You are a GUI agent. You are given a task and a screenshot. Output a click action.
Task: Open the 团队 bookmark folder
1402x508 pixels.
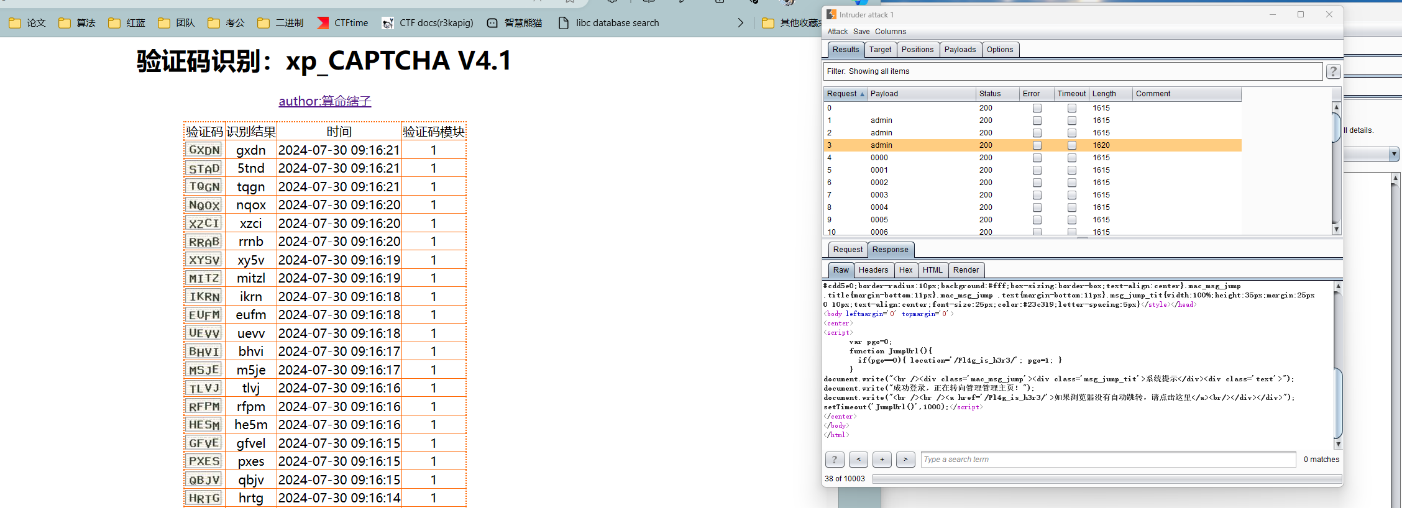[176, 23]
